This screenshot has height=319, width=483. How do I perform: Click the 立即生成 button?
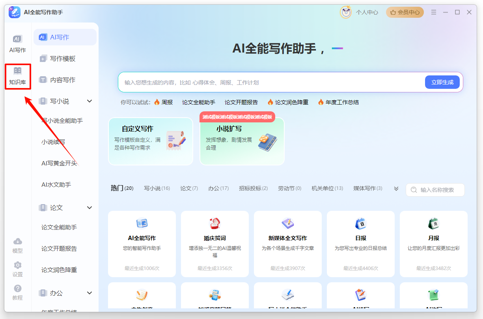pos(442,82)
